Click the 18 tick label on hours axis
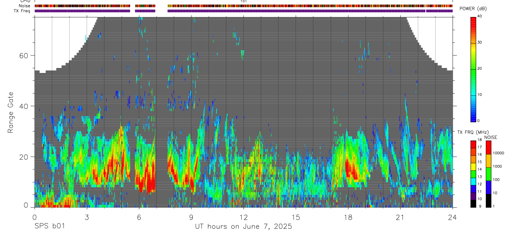This screenshot has height=235, width=509. pyautogui.click(x=348, y=217)
